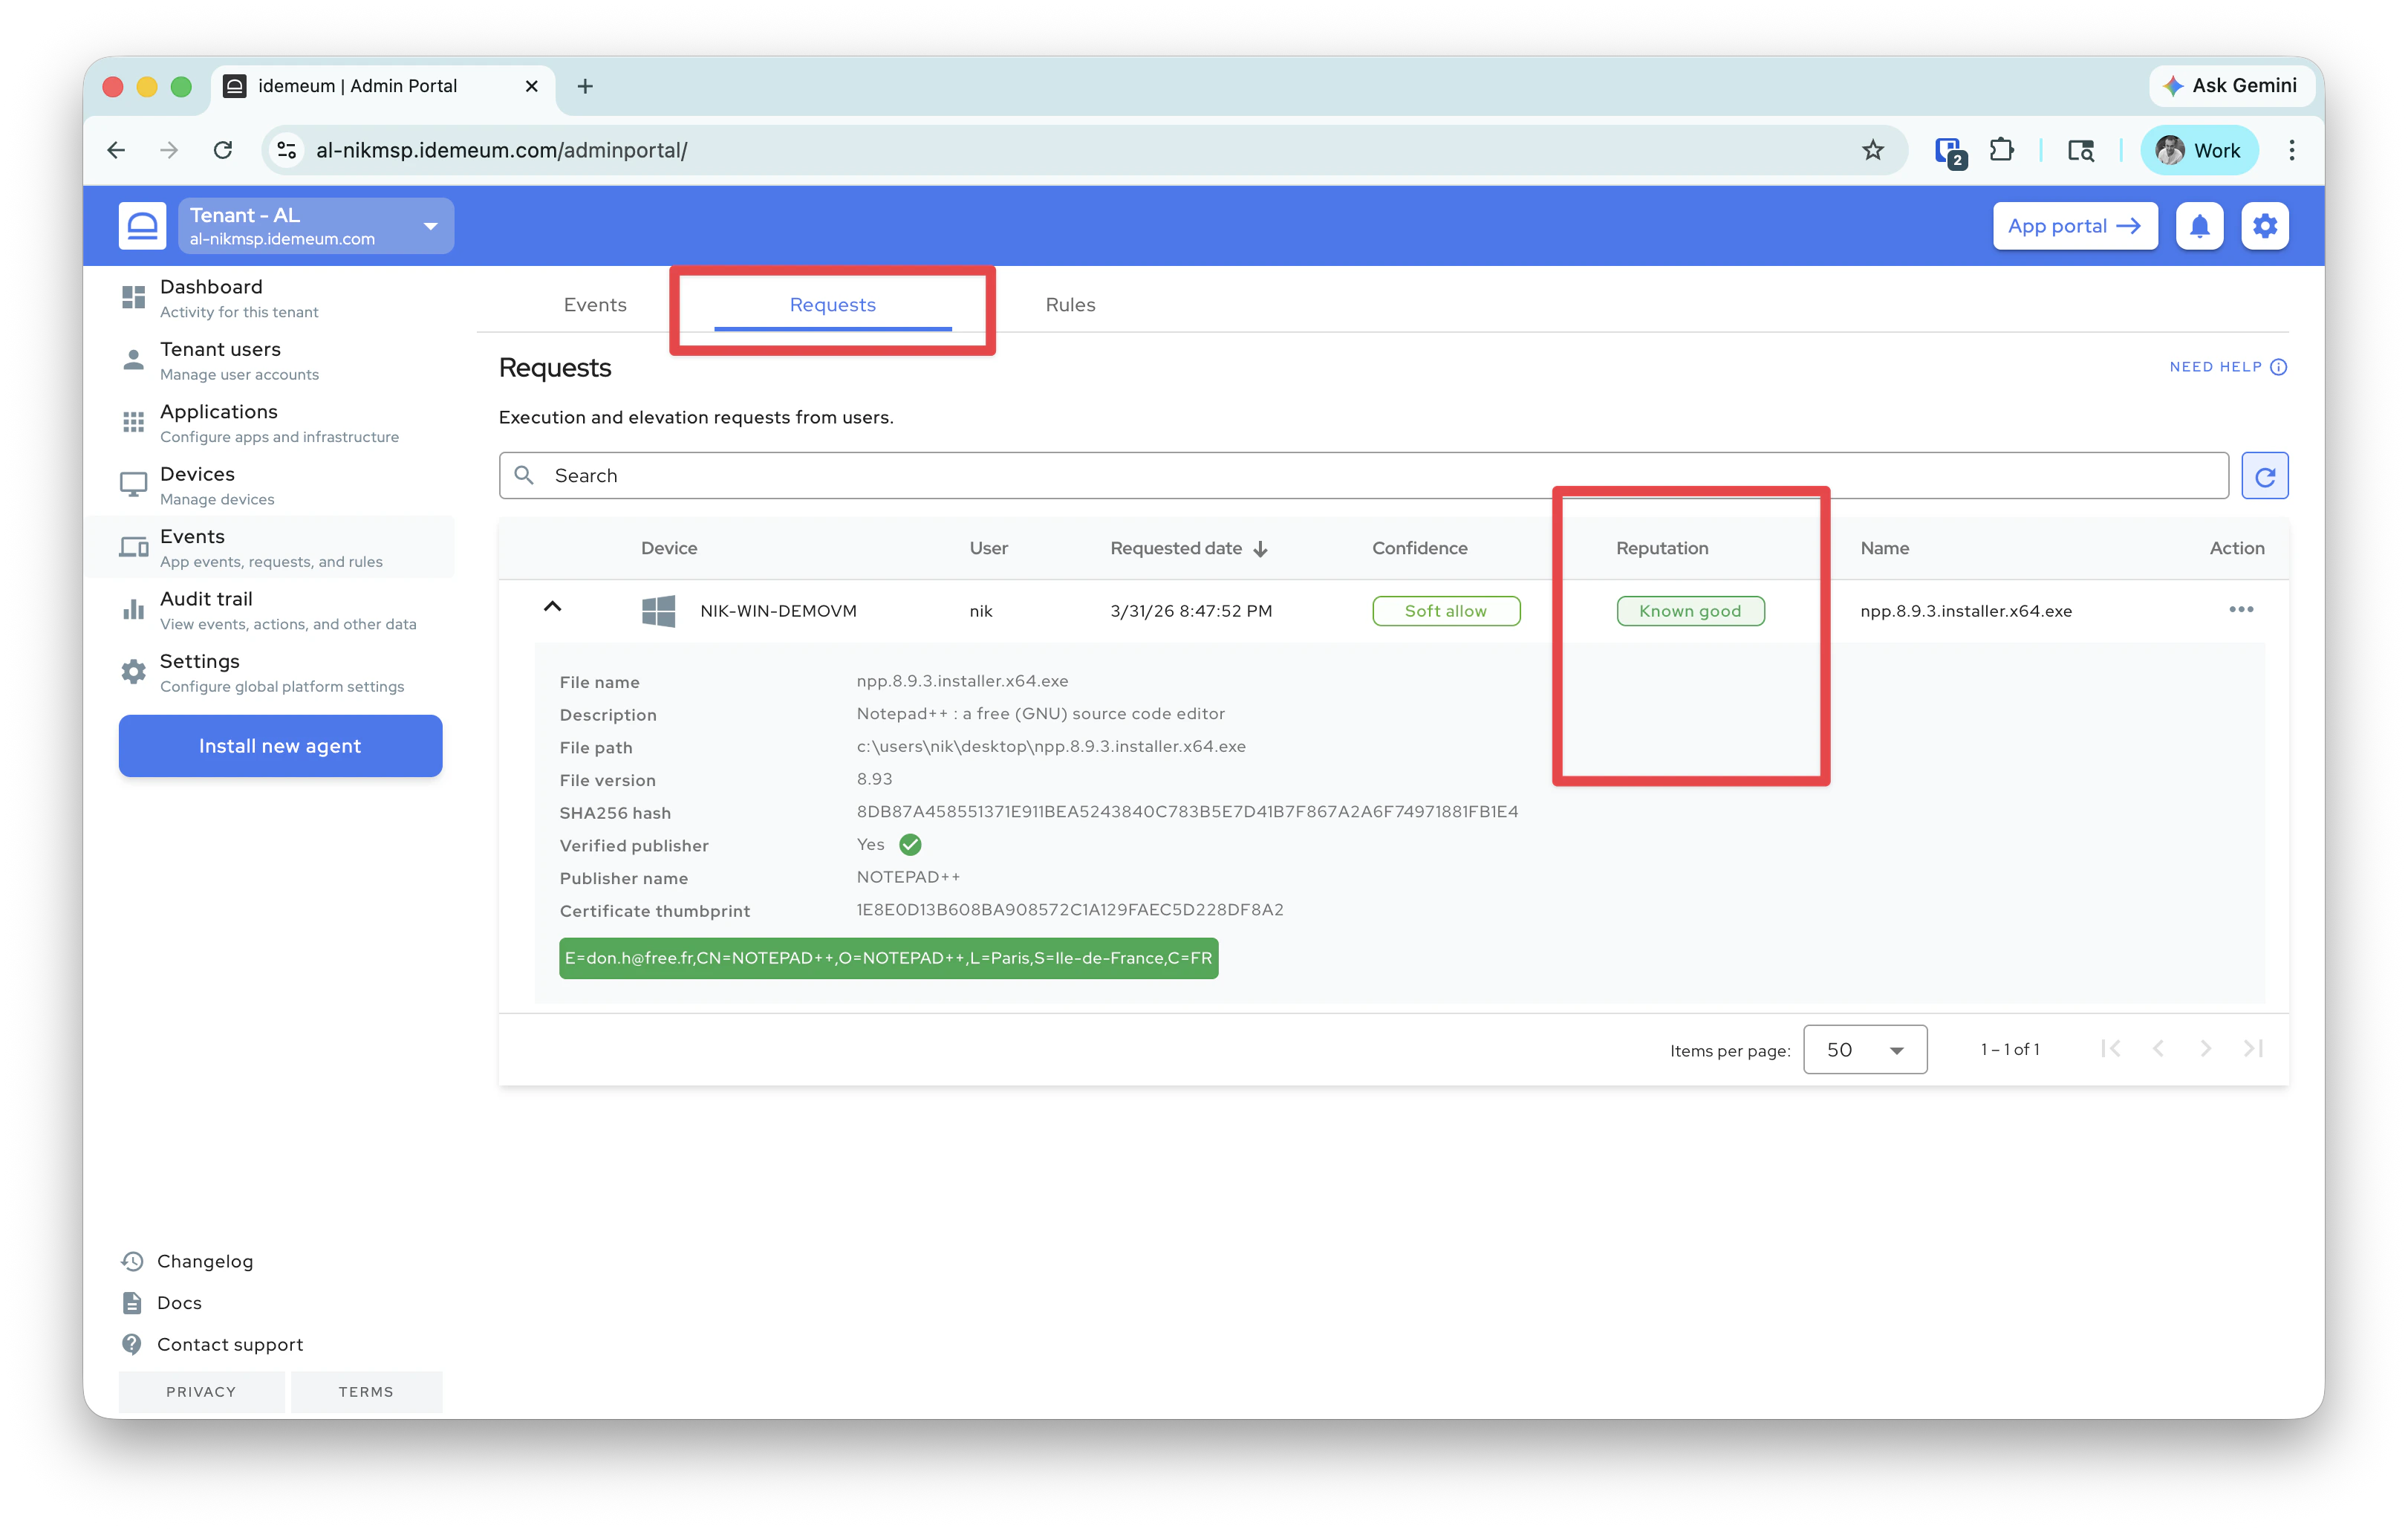This screenshot has width=2408, height=1529.
Task: Switch to the Events tab
Action: pyautogui.click(x=595, y=305)
